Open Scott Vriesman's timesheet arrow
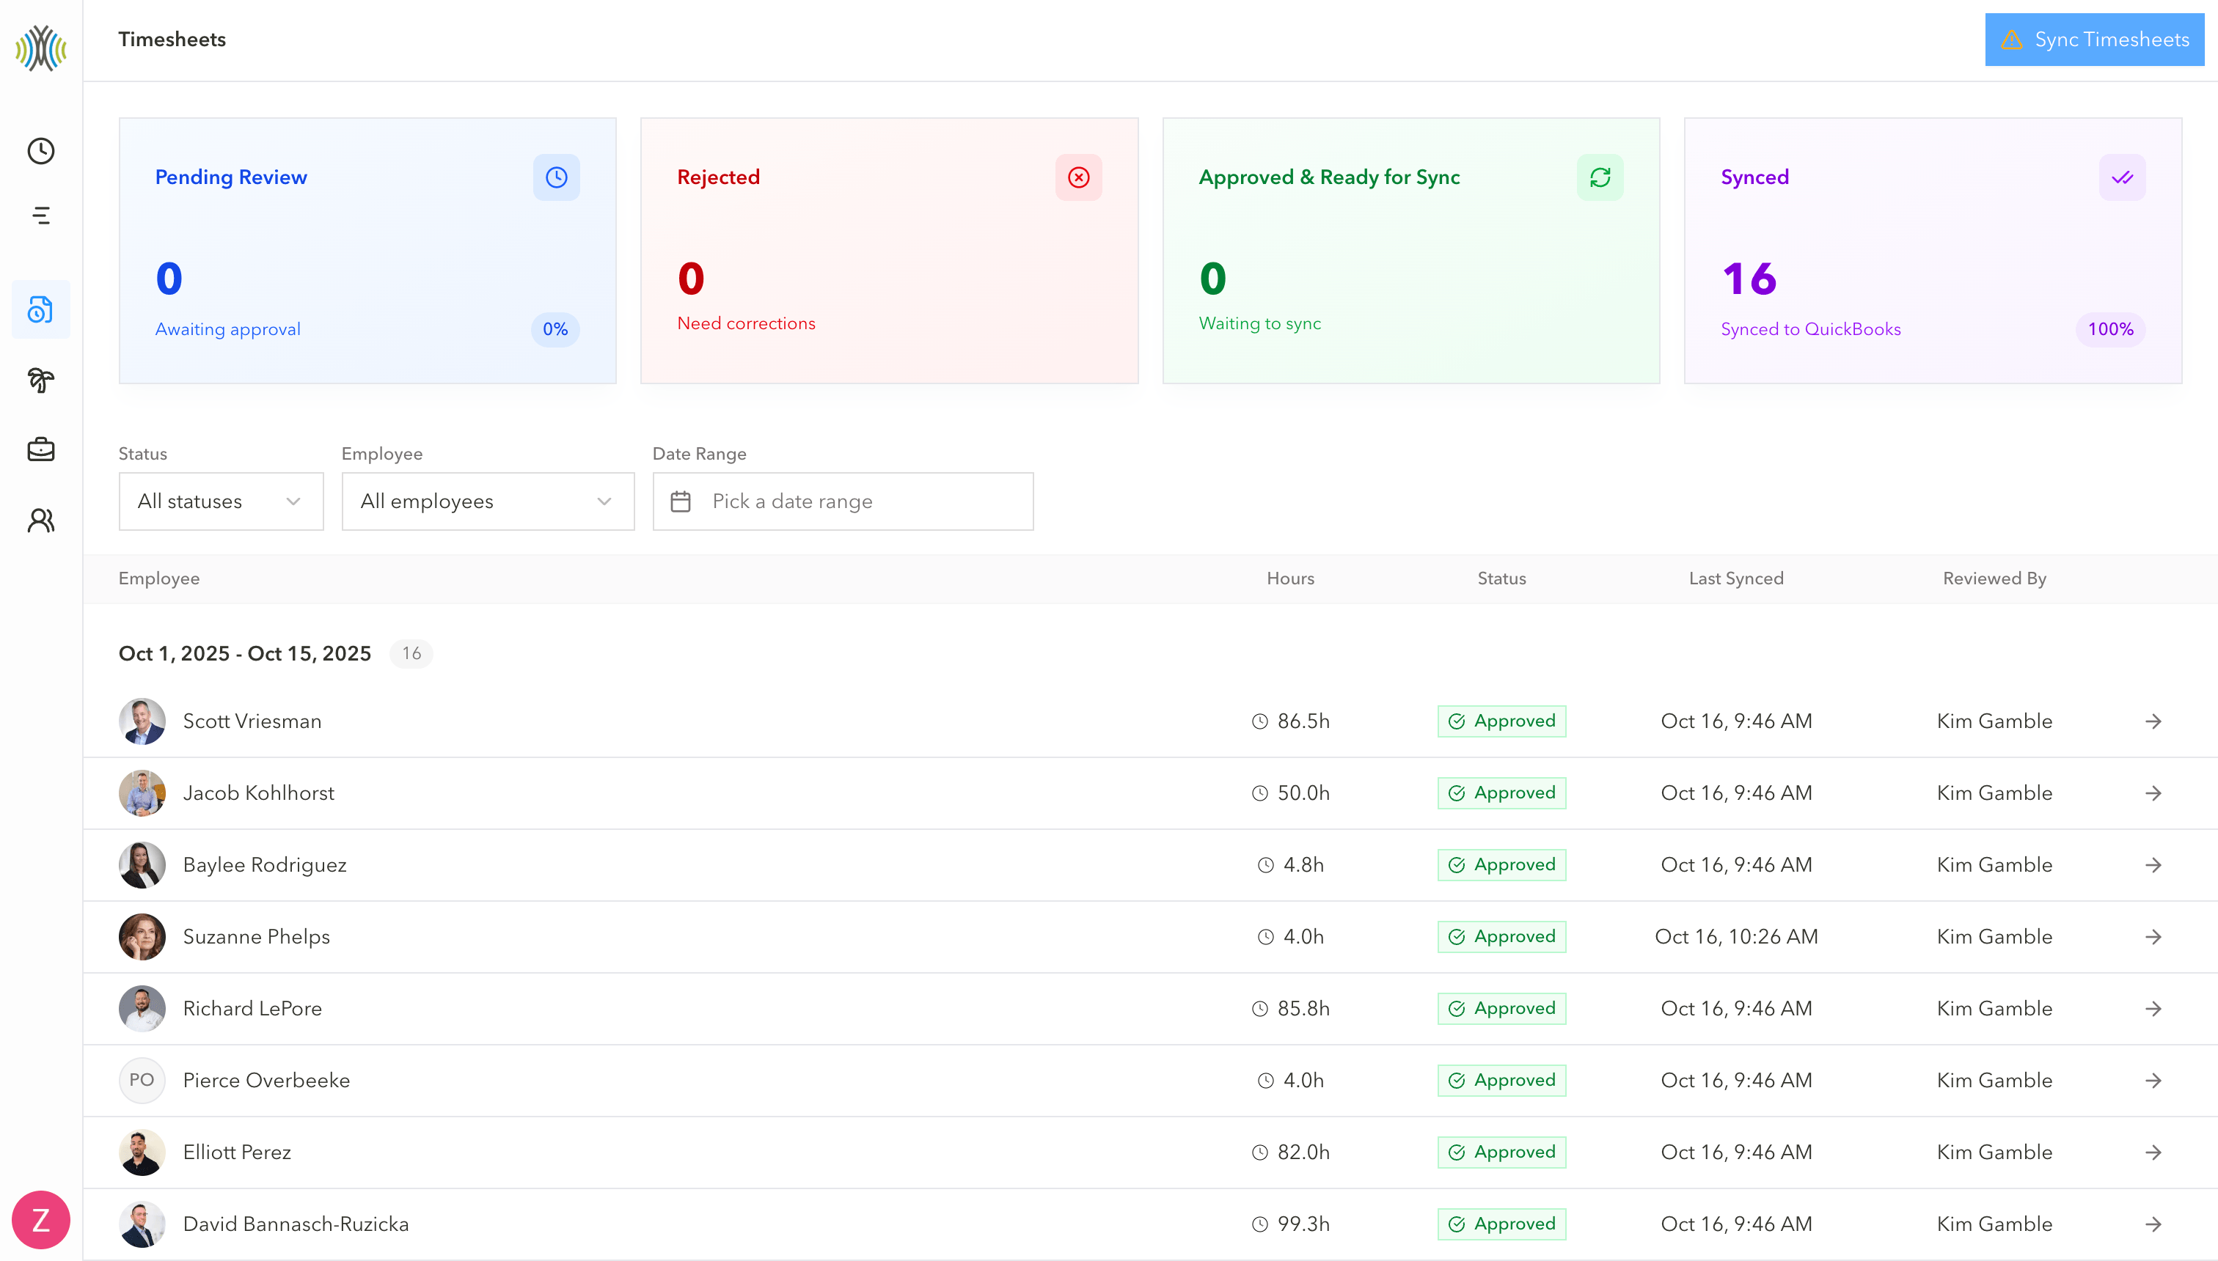The image size is (2218, 1261). point(2153,721)
